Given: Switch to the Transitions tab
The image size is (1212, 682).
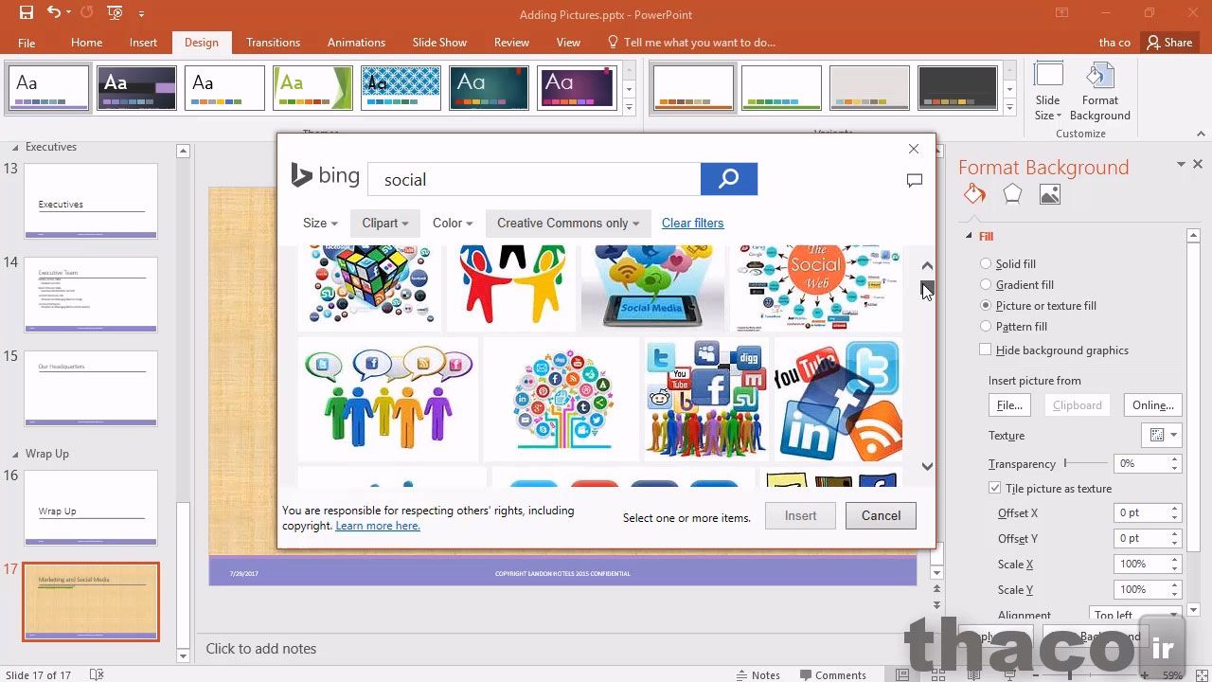Looking at the screenshot, I should [273, 43].
